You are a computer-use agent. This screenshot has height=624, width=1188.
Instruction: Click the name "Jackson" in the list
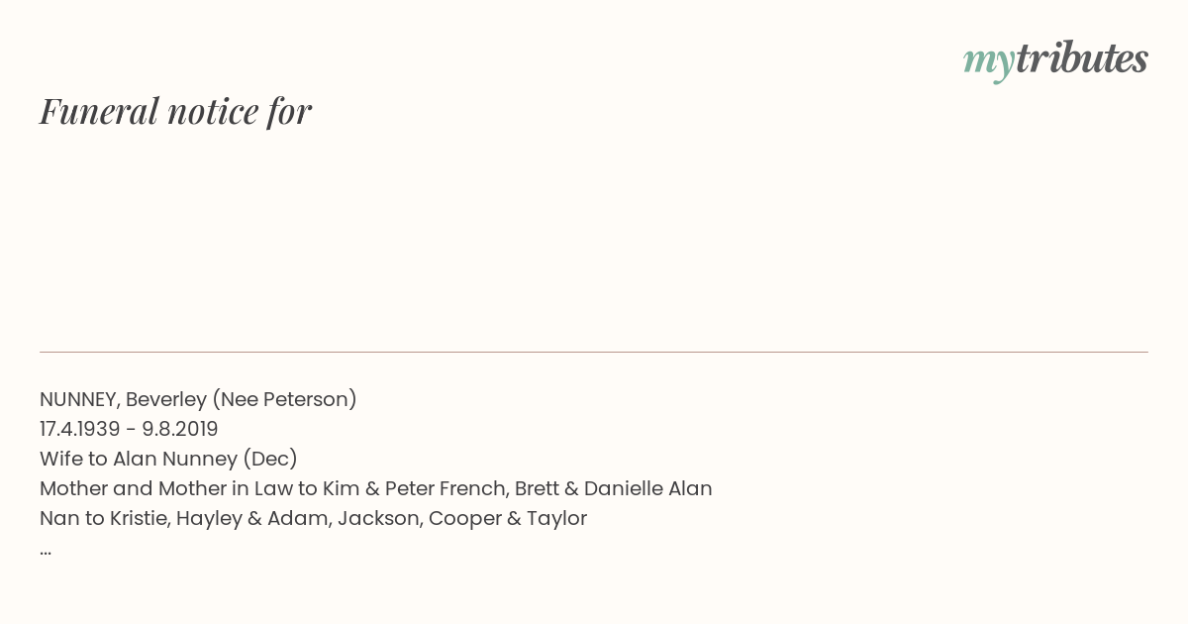(378, 518)
